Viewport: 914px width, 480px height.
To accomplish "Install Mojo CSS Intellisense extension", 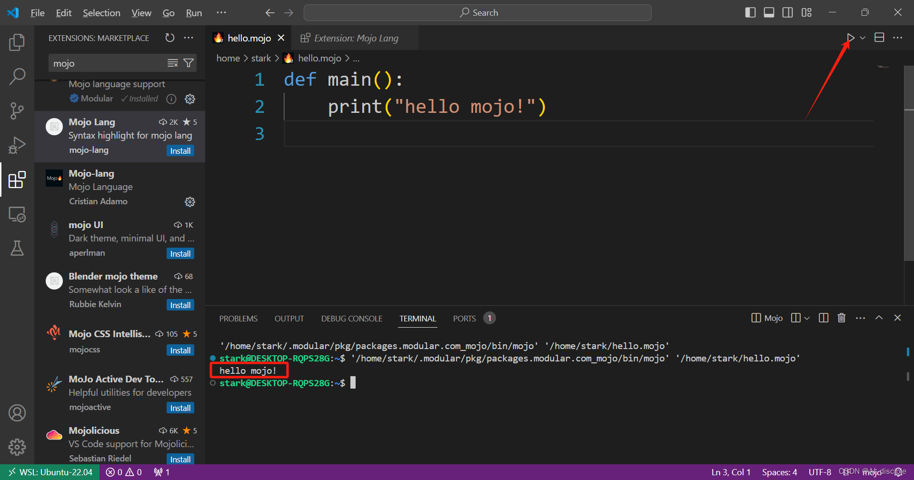I will (180, 350).
